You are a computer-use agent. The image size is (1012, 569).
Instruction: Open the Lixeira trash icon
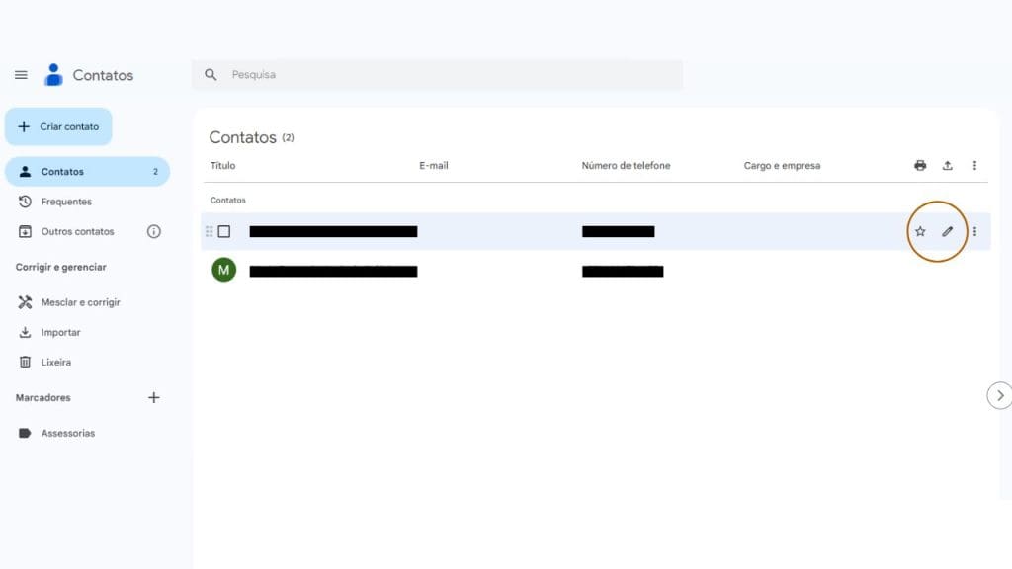pos(24,362)
